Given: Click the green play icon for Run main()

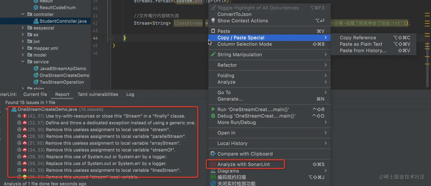Looking at the screenshot, I should pos(213,109).
